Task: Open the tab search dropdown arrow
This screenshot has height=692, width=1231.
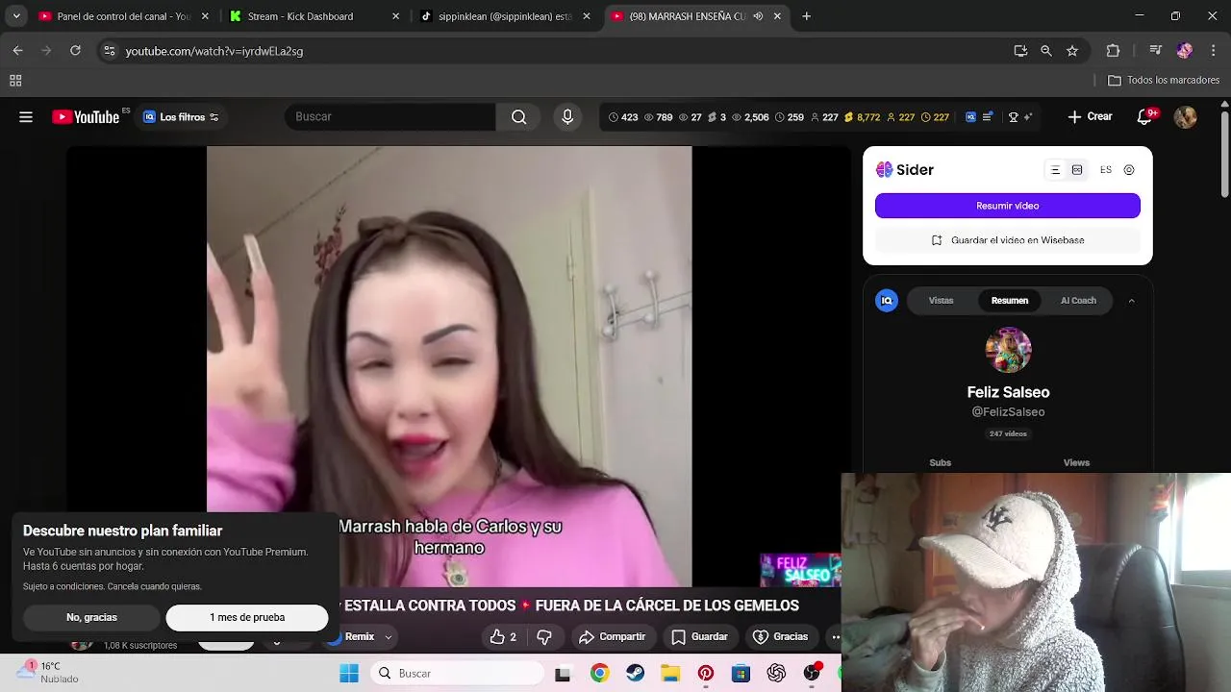Action: click(x=15, y=16)
